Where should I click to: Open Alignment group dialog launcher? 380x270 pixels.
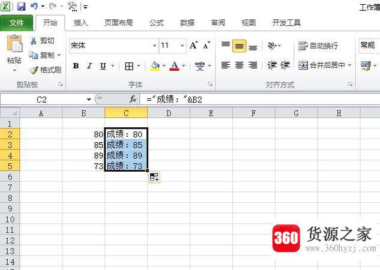click(x=350, y=84)
